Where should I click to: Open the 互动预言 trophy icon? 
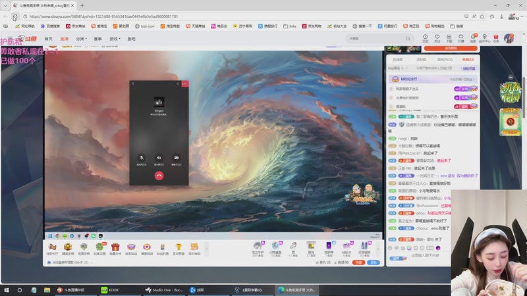point(179,249)
